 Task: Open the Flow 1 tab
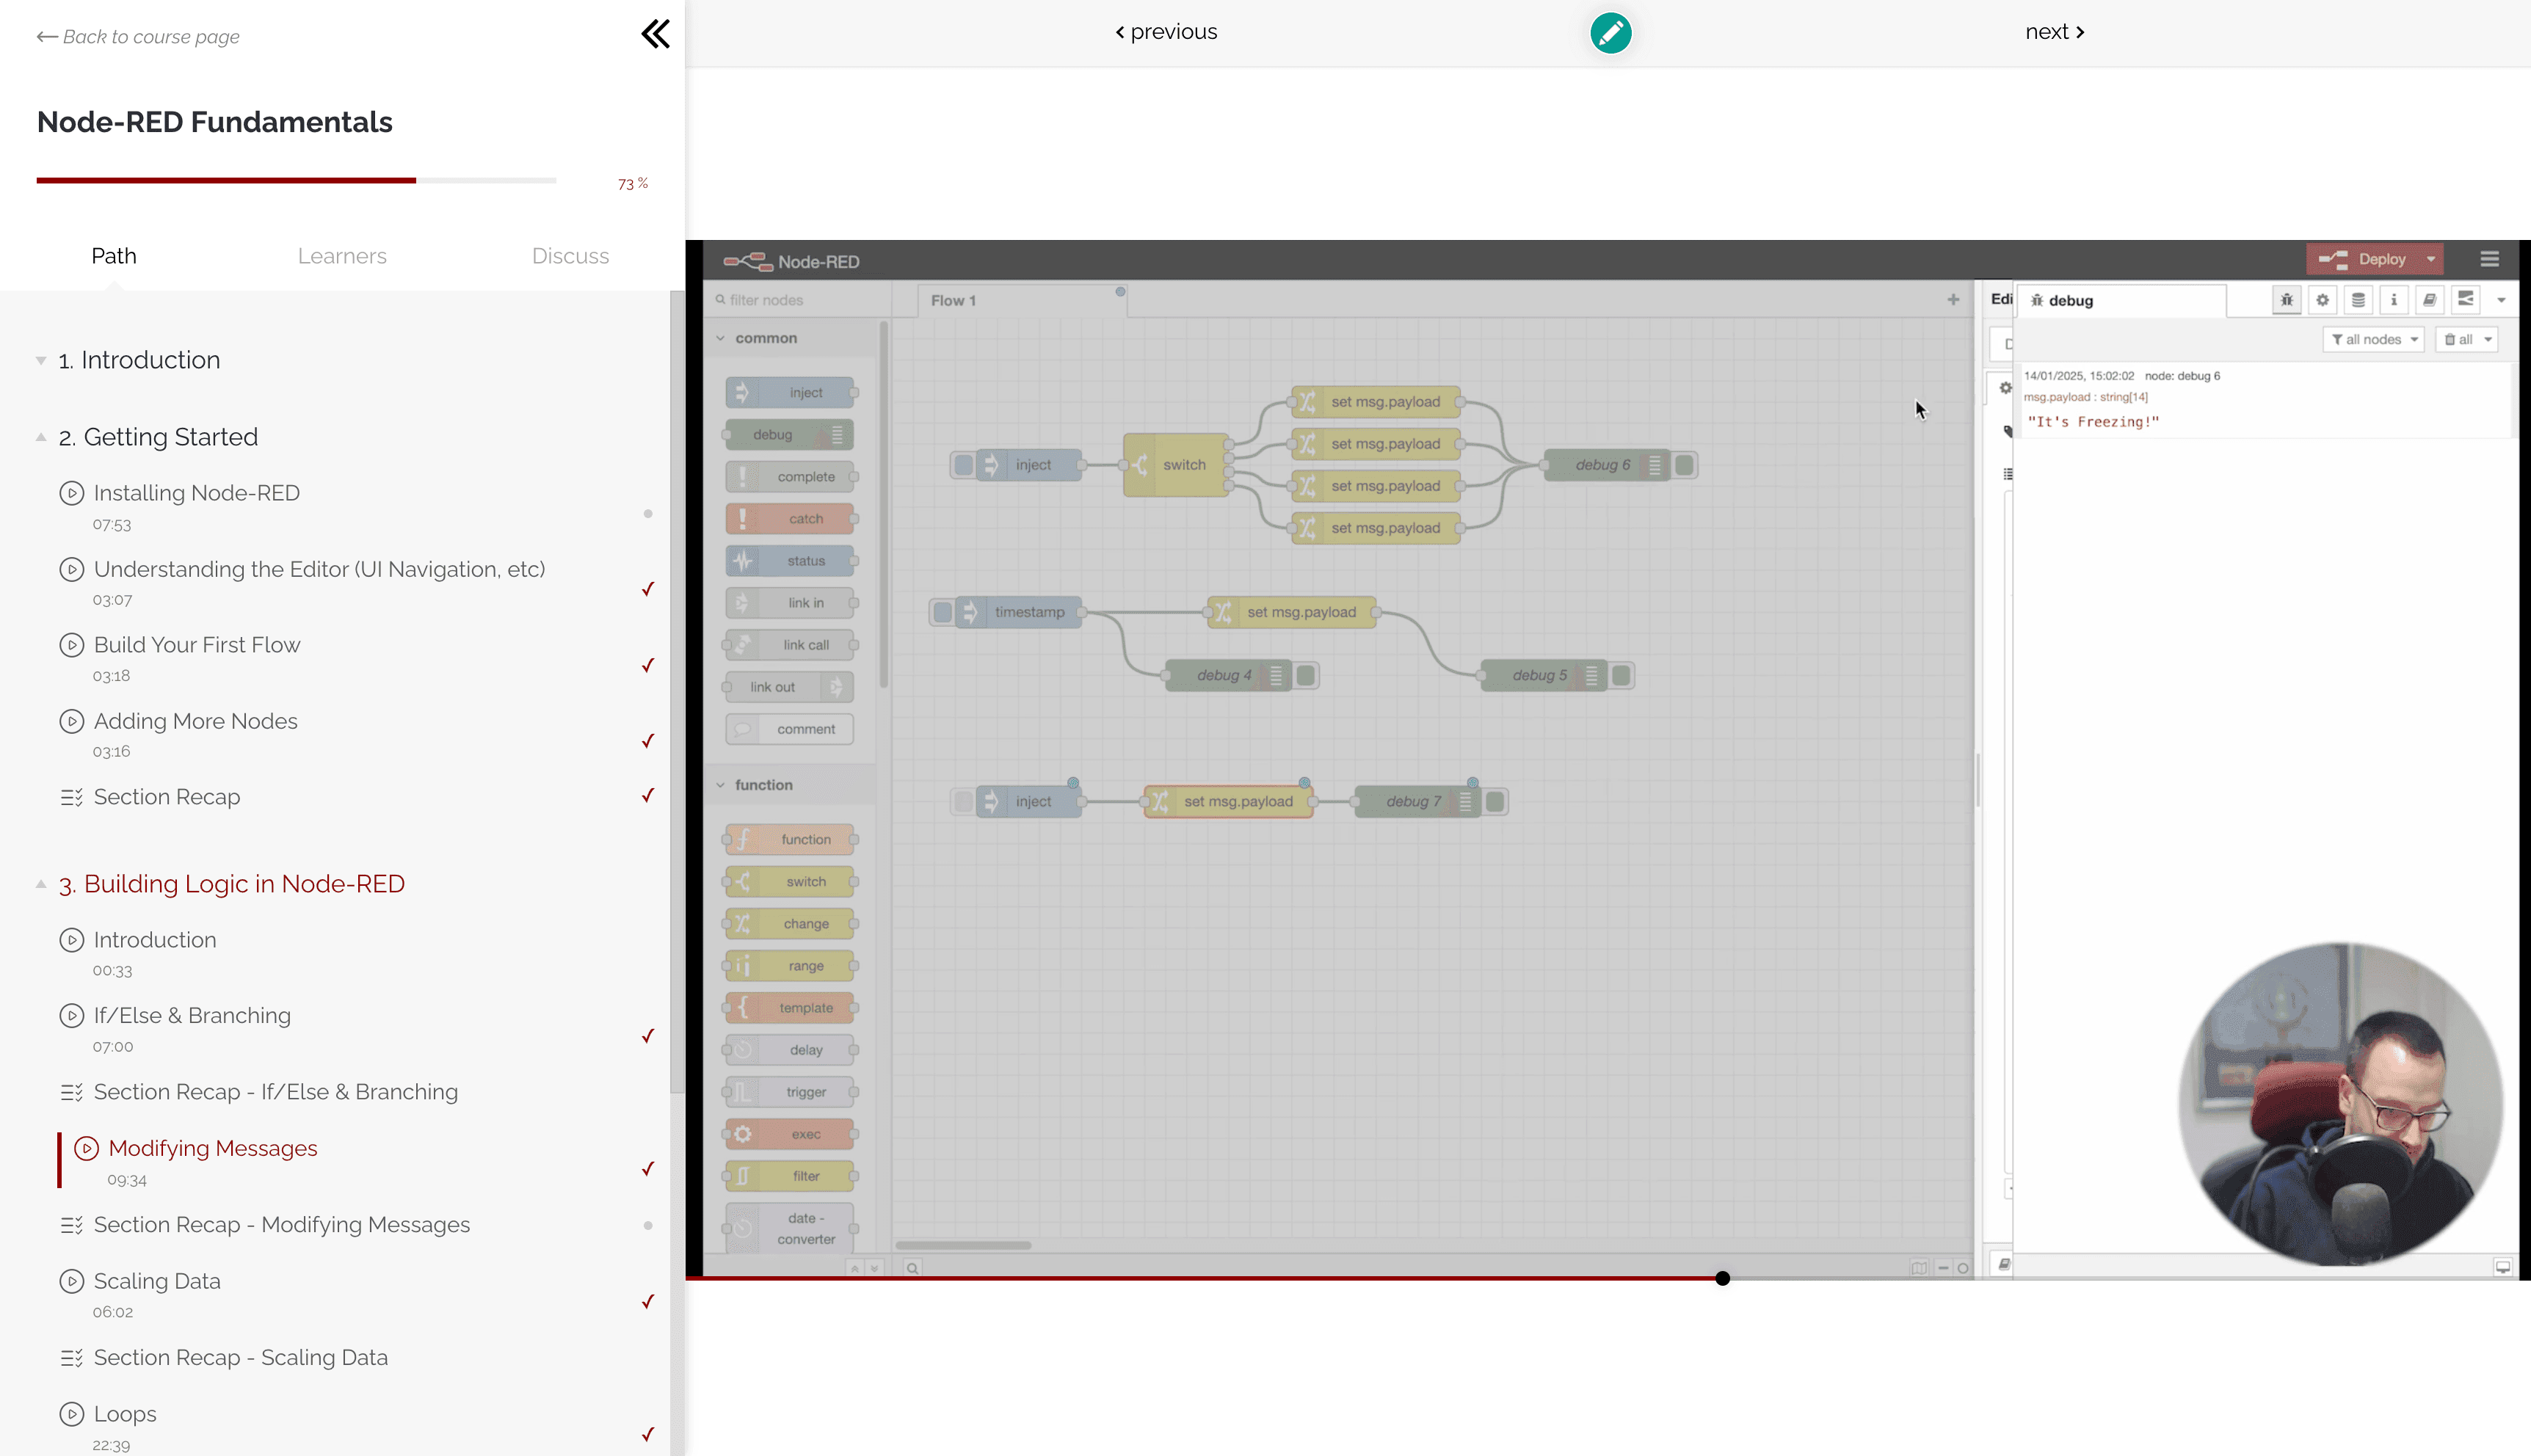click(x=953, y=299)
